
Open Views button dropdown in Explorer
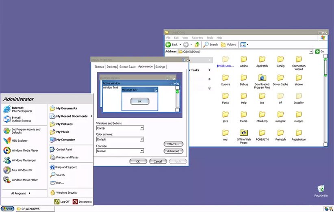pos(247,45)
